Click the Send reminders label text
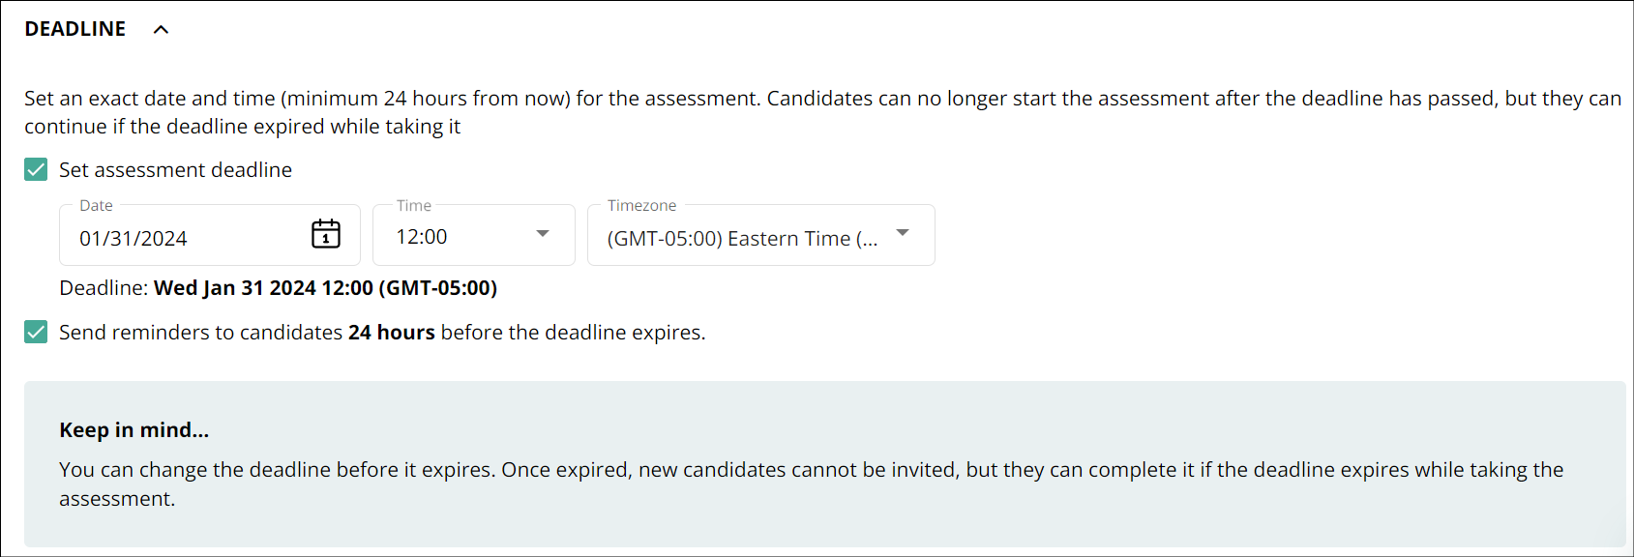This screenshot has height=557, width=1634. (x=382, y=333)
